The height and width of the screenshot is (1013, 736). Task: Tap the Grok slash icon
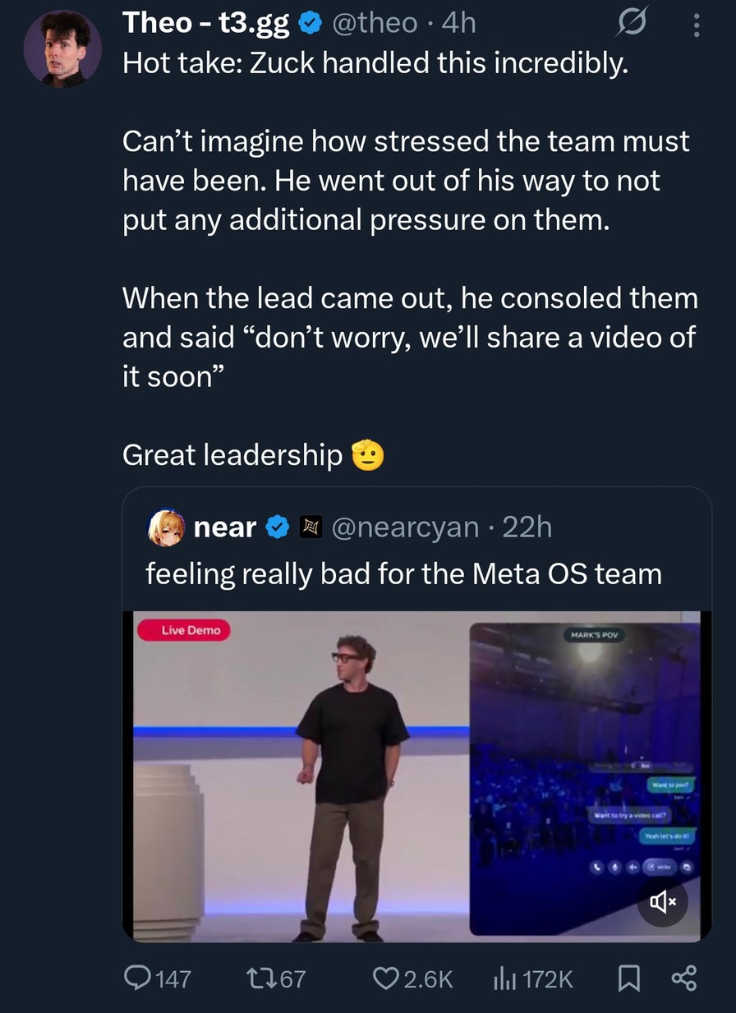click(631, 25)
